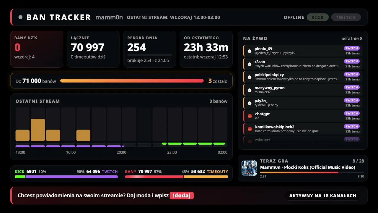Click the song title Mamm0n - Płocki Koks
Screen dimensions: 378x213
coord(307,167)
